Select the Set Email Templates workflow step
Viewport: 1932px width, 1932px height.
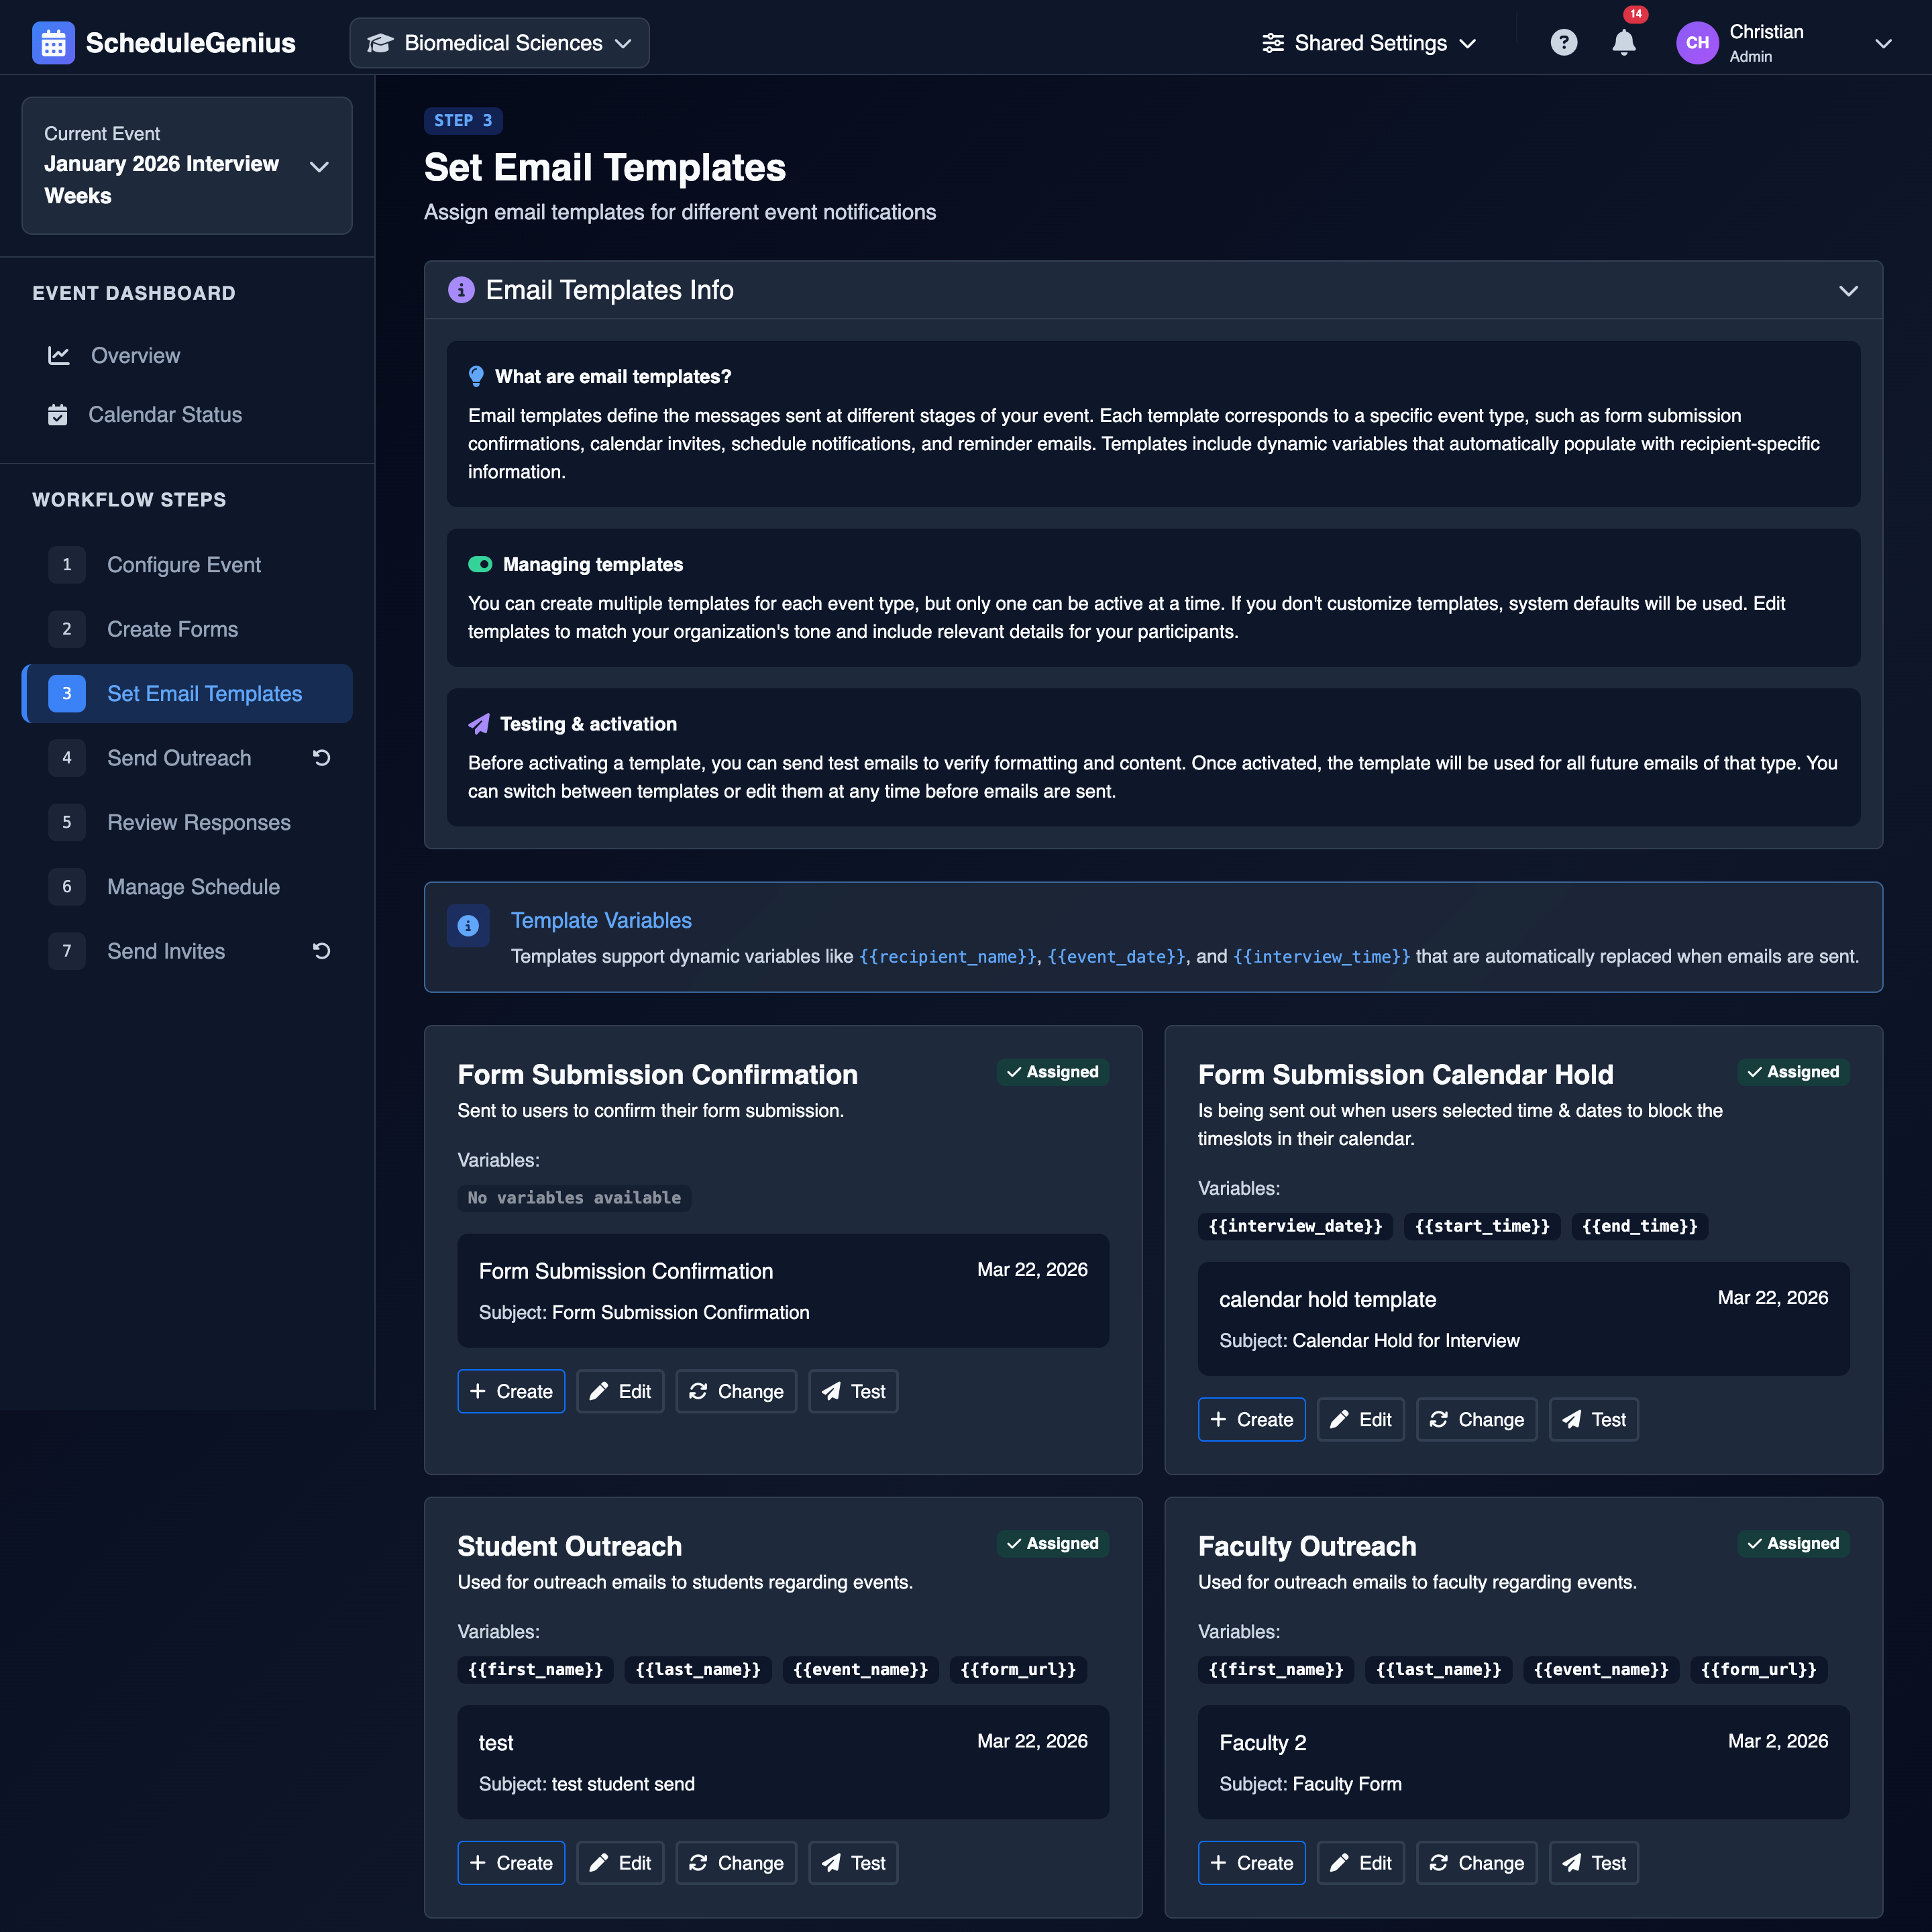click(204, 693)
